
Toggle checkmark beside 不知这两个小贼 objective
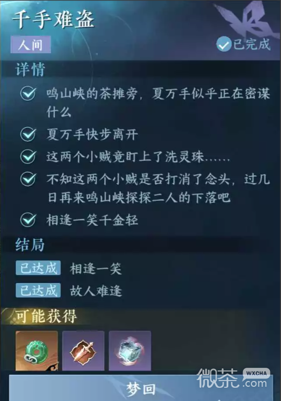28,179
